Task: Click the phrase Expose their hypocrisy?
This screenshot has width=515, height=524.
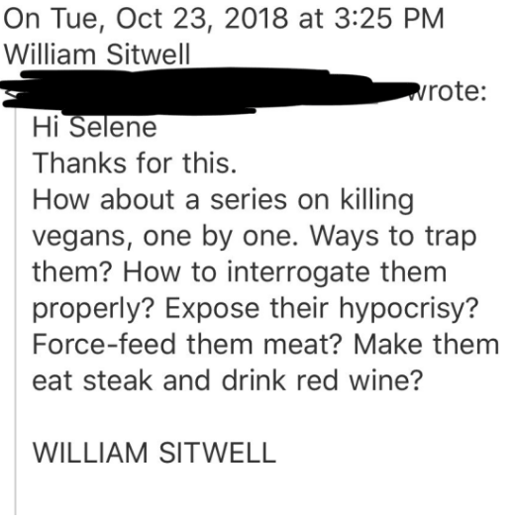Action: click(x=322, y=309)
